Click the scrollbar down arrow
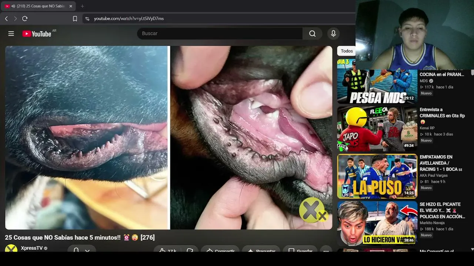 point(472,249)
